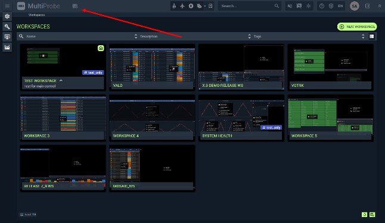Focus the Description filter field
385x223 pixels.
pos(192,36)
